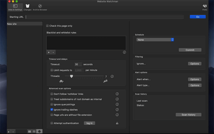214x134 pixels.
Task: Click the requests per minute field
Action: [78, 70]
